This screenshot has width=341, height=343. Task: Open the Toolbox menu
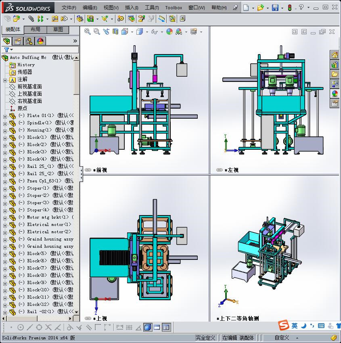174,8
